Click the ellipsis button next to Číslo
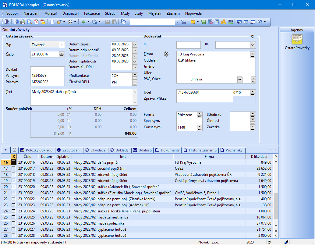 62,55
